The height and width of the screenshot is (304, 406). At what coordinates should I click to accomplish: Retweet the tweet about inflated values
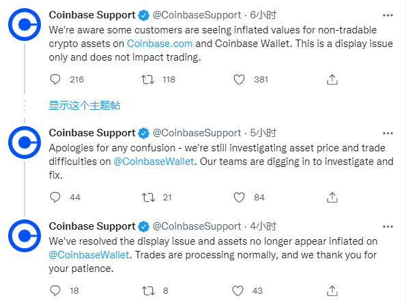(x=148, y=80)
